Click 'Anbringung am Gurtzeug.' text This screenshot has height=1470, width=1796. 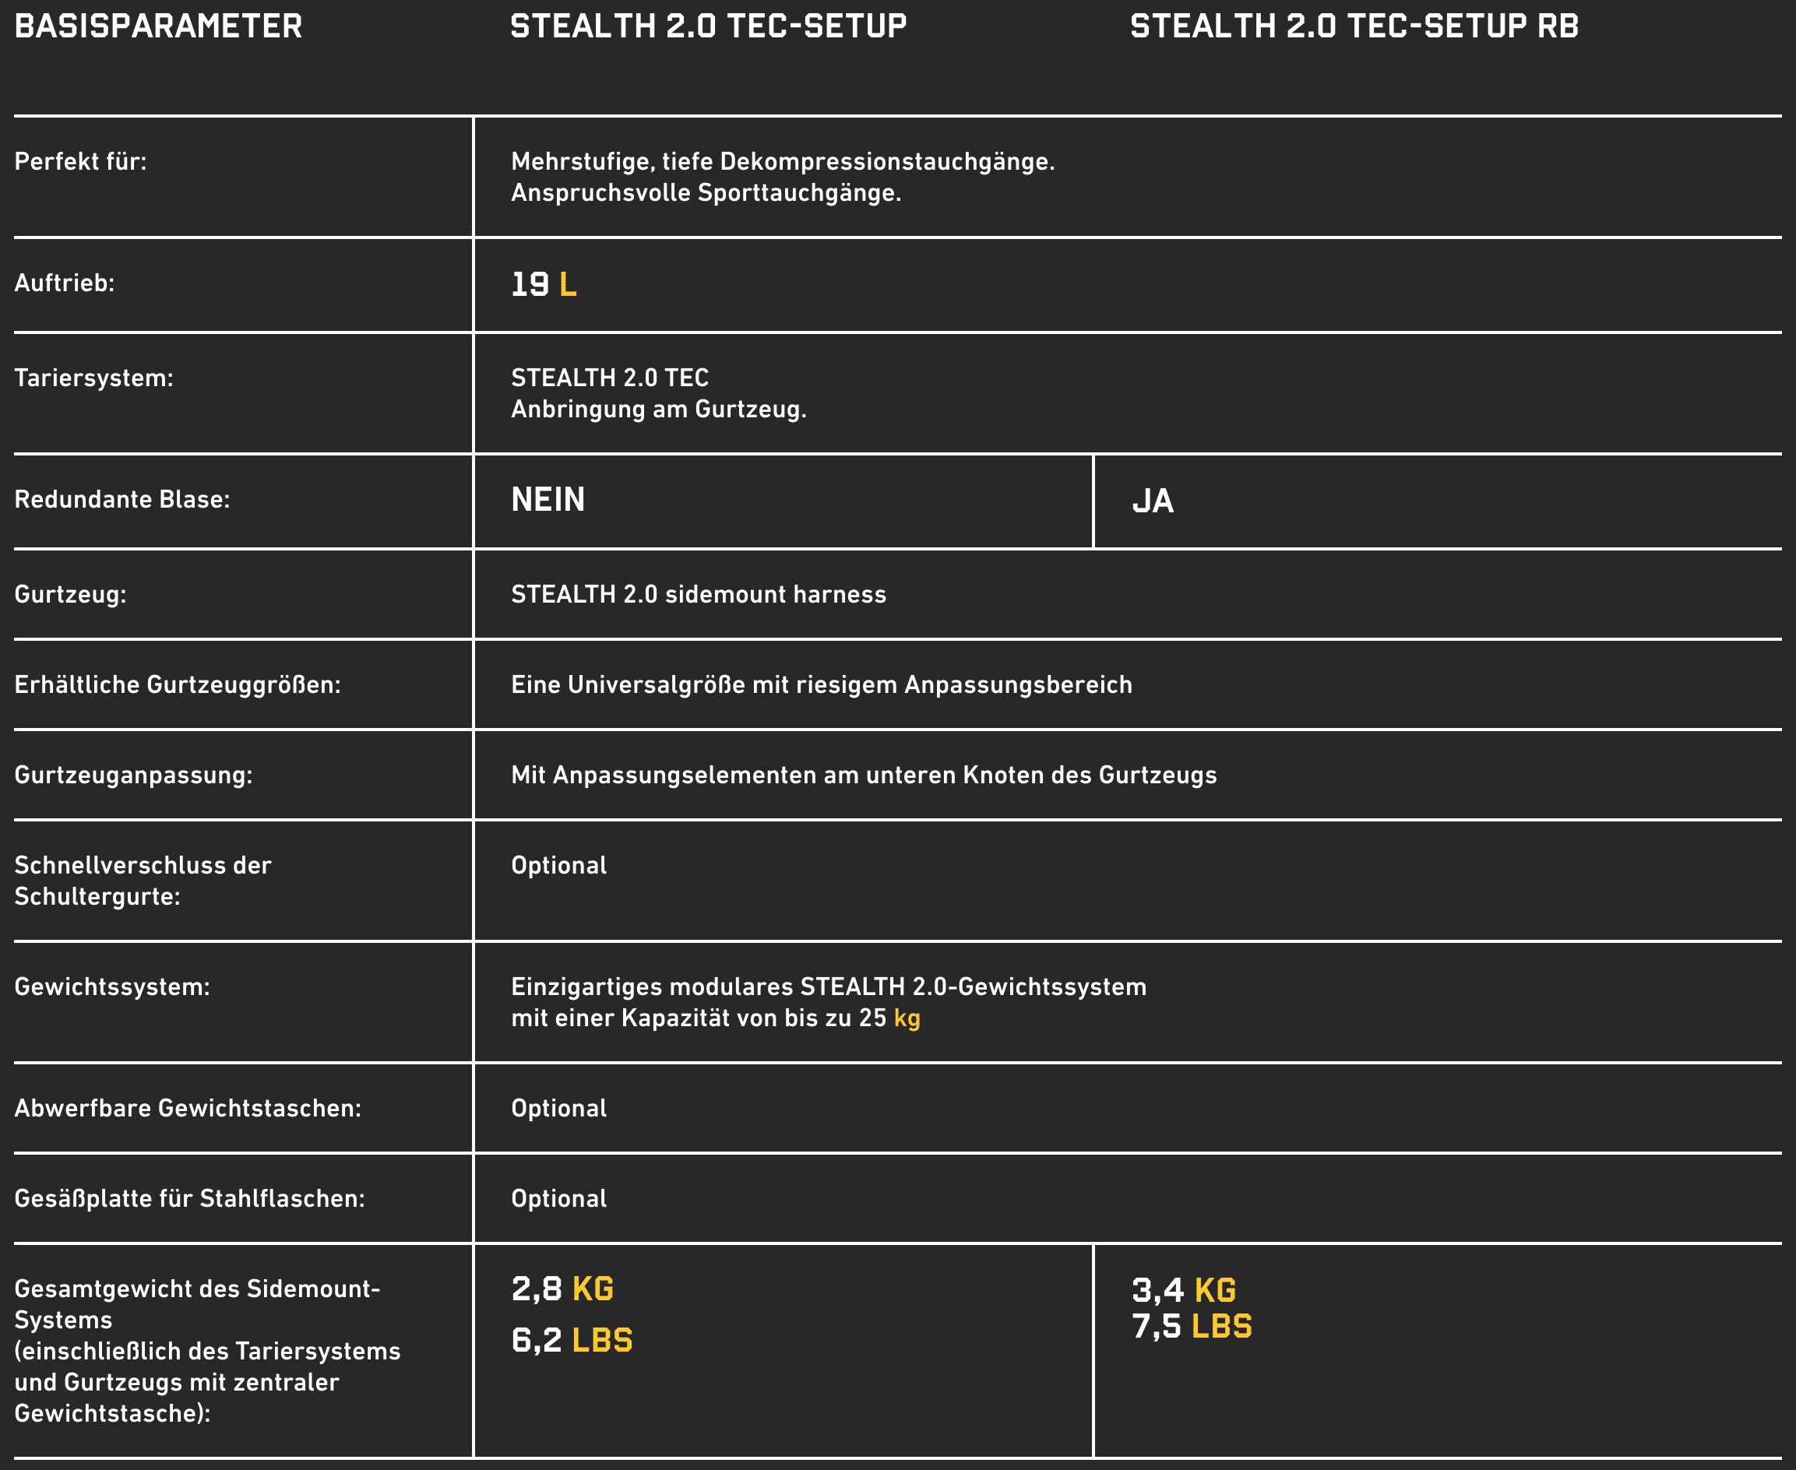coord(658,410)
